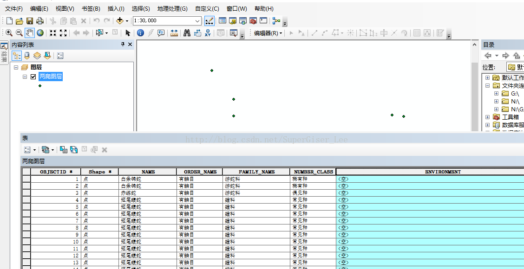The width and height of the screenshot is (524, 269).
Task: Collapse the 图层 data frame node
Action: [x=16, y=67]
